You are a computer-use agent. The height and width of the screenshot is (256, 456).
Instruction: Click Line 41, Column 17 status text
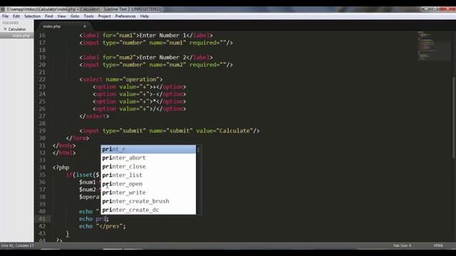17,245
